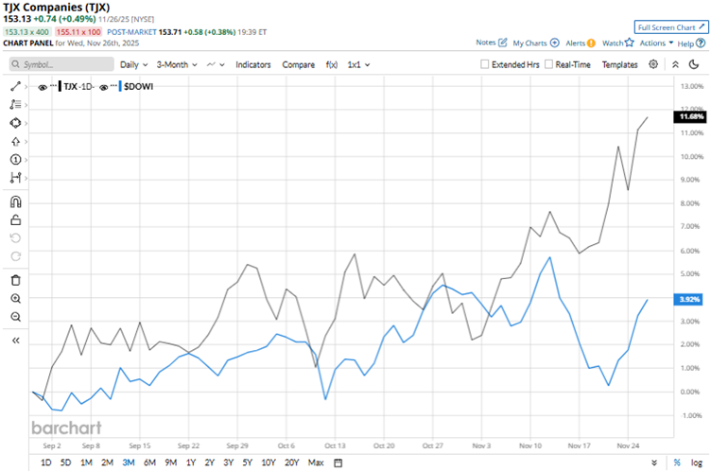The width and height of the screenshot is (711, 472).
Task: Switch to dark mode moon icon
Action: tap(694, 64)
